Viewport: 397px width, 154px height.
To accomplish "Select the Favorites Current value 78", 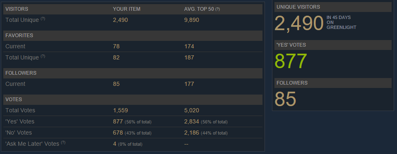I will point(116,47).
